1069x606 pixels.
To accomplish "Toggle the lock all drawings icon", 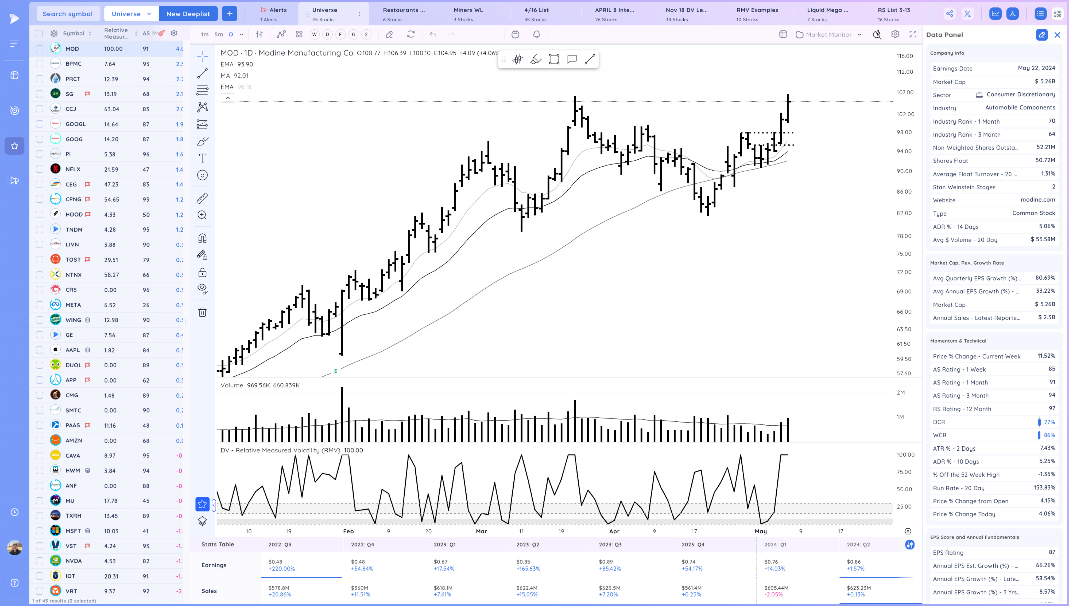I will (203, 272).
